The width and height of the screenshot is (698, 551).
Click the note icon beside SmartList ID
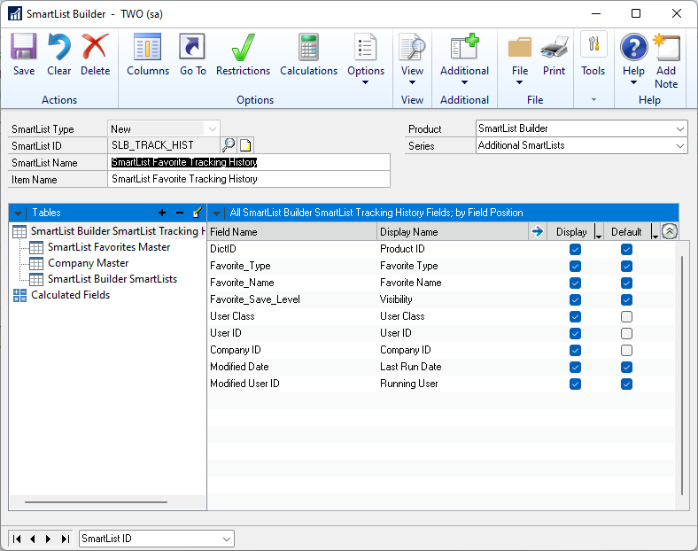pyautogui.click(x=245, y=145)
